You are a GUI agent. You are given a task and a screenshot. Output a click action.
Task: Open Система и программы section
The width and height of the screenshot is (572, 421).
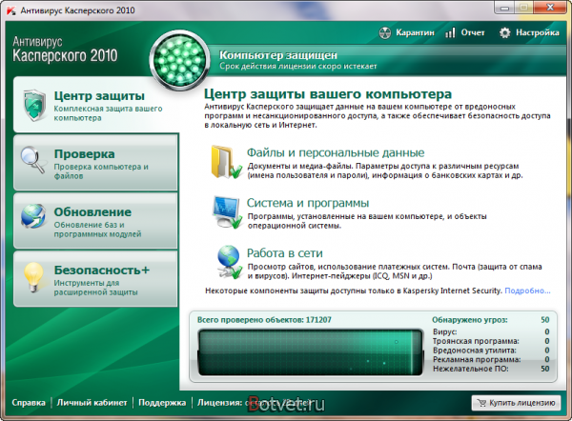(308, 203)
